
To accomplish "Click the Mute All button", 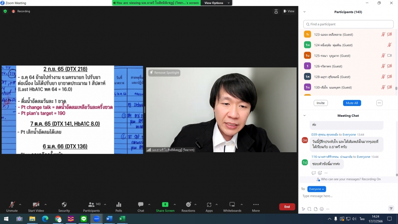I will tap(352, 103).
